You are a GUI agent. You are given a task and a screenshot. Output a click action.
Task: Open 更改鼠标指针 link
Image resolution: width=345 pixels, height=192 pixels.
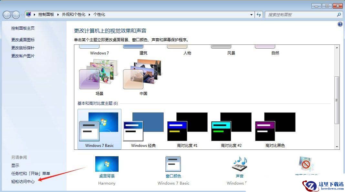tap(23, 48)
